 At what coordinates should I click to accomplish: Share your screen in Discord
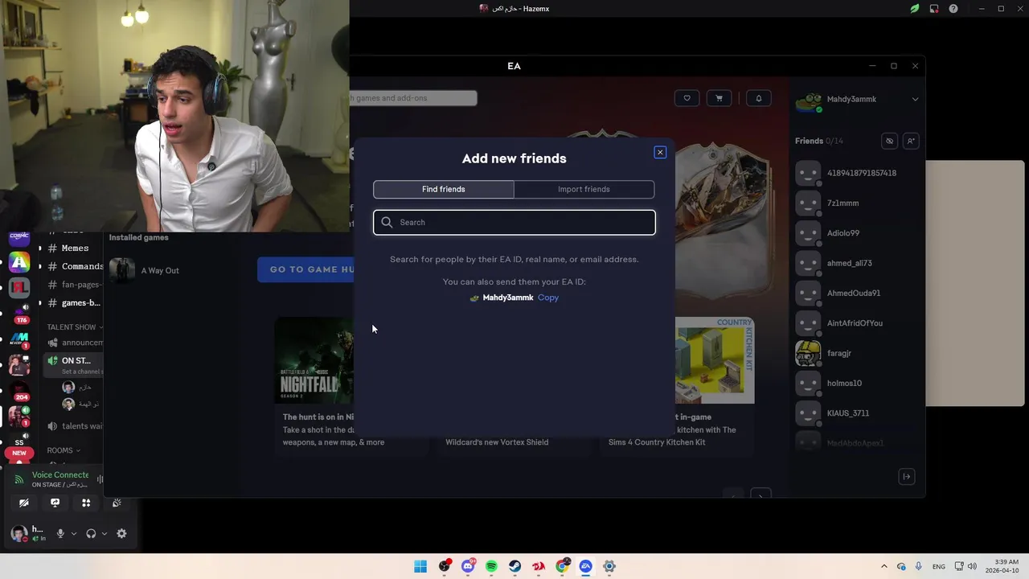[55, 503]
